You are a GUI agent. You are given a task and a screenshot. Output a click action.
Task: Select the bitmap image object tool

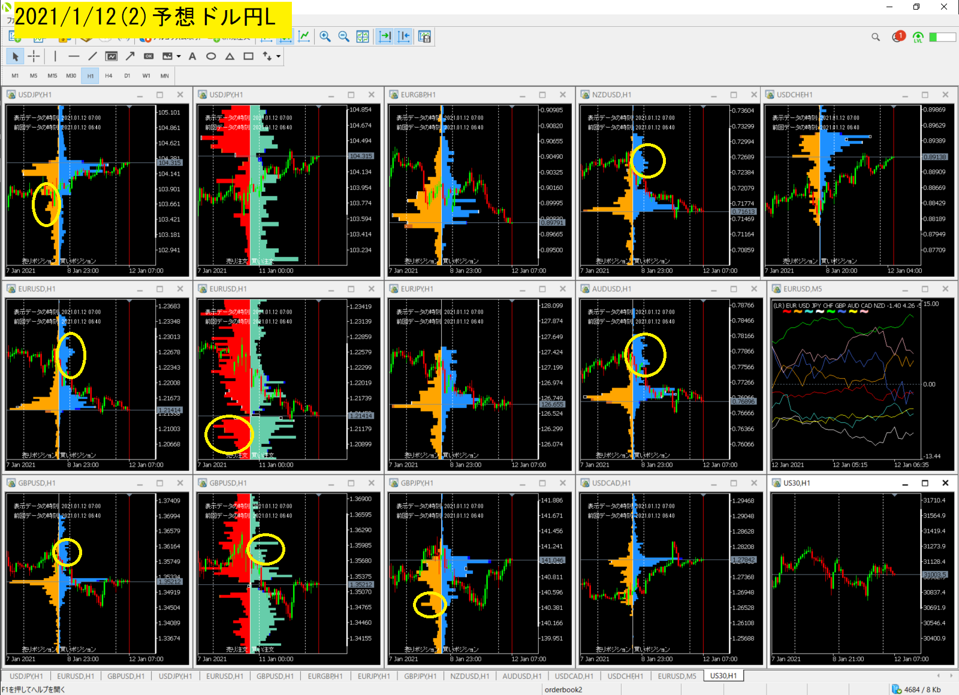[x=167, y=56]
